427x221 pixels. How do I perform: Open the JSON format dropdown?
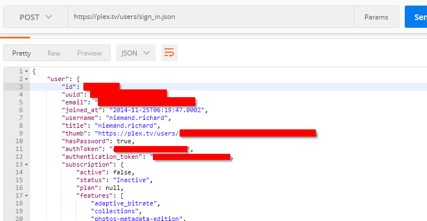136,53
